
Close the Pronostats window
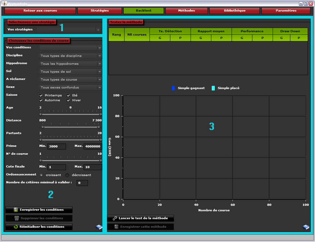pyautogui.click(x=310, y=4)
